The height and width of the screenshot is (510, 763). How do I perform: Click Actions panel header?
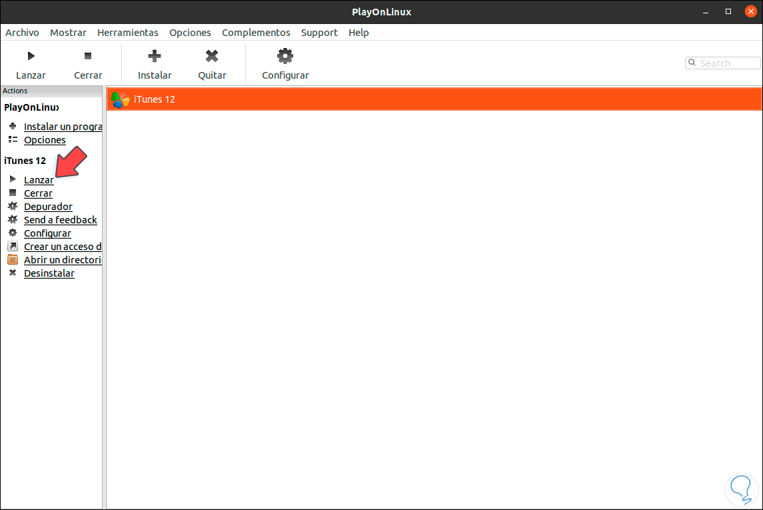pos(51,91)
